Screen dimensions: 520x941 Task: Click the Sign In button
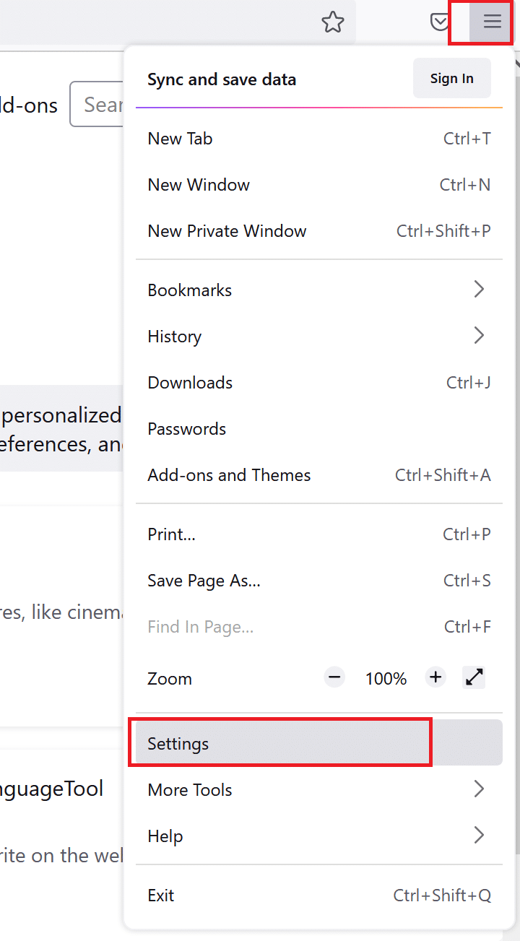click(x=451, y=78)
